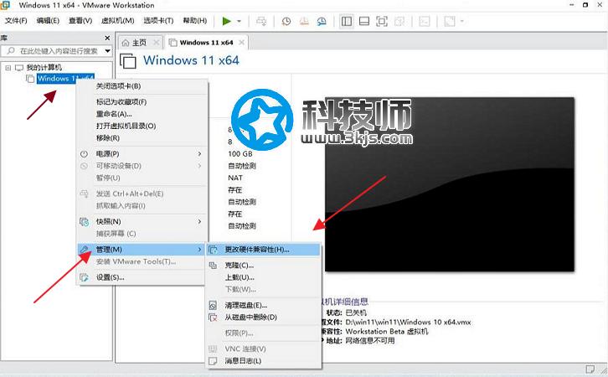Image resolution: width=608 pixels, height=377 pixels.
Task: Click the green power on play button
Action: (x=227, y=21)
